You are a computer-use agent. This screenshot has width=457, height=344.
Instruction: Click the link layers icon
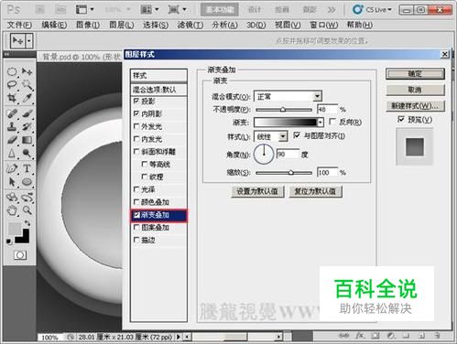click(344, 336)
